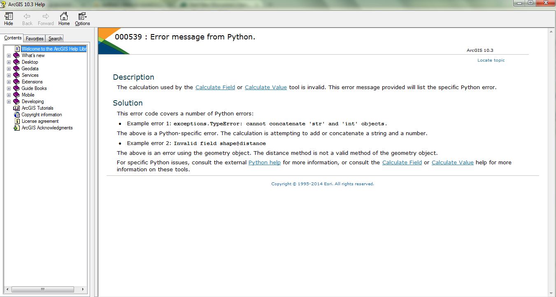The height and width of the screenshot is (297, 556).
Task: Expand the What's new node
Action: click(x=9, y=55)
